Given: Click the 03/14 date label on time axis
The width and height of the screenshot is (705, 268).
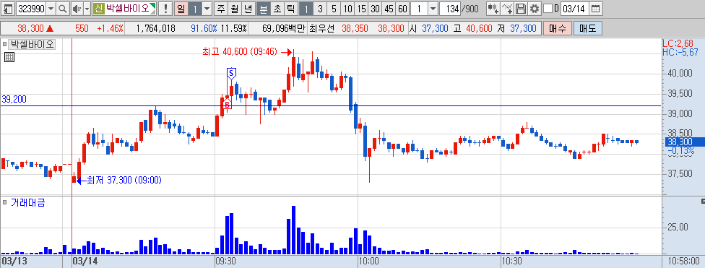Looking at the screenshot, I should (x=85, y=261).
